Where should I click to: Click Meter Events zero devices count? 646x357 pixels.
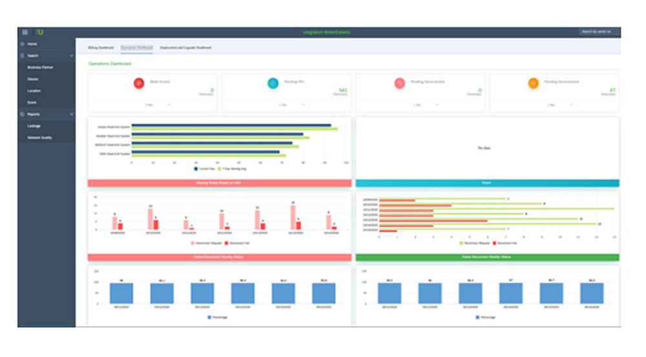[x=212, y=90]
